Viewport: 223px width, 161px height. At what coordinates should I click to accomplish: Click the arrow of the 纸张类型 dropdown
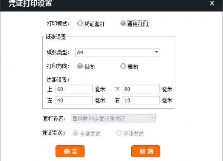pyautogui.click(x=156, y=52)
